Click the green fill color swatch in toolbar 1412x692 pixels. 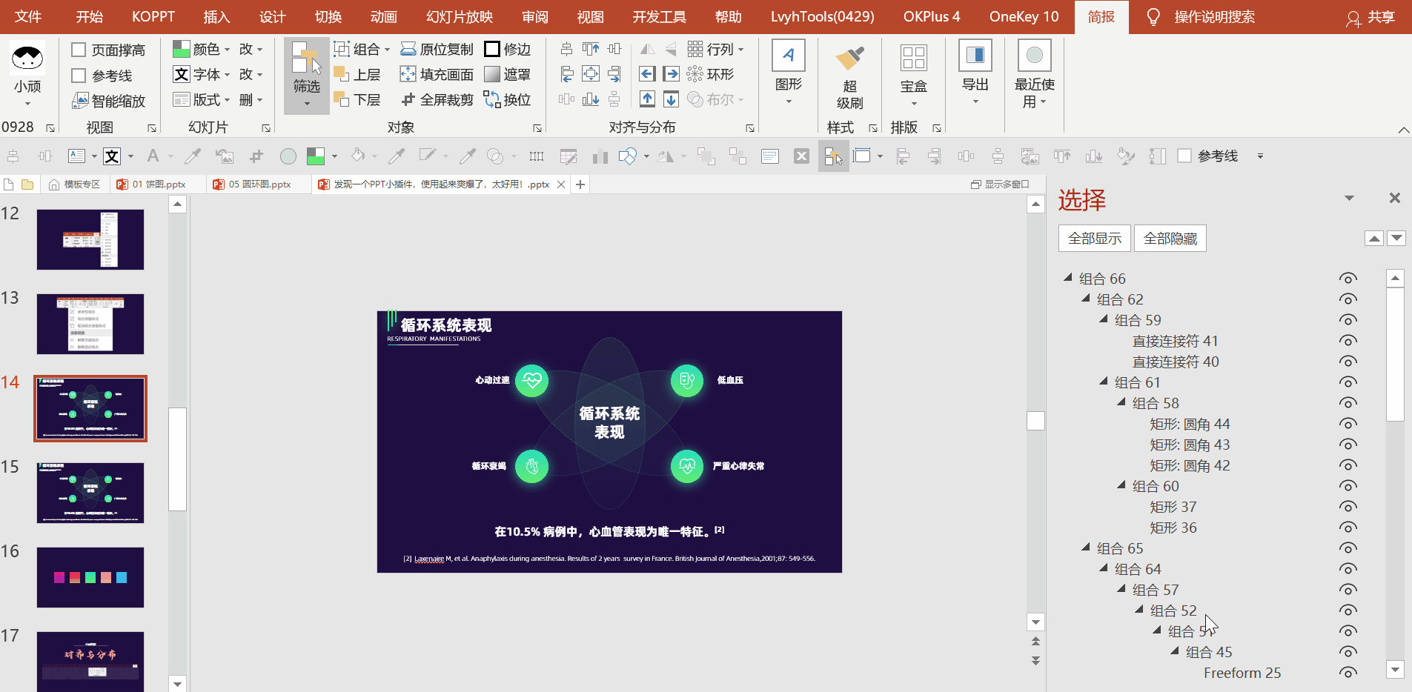[316, 156]
